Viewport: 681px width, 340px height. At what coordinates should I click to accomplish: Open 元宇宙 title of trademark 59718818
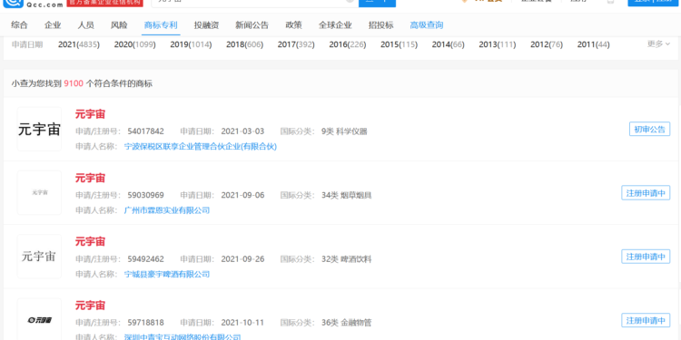[x=90, y=306]
